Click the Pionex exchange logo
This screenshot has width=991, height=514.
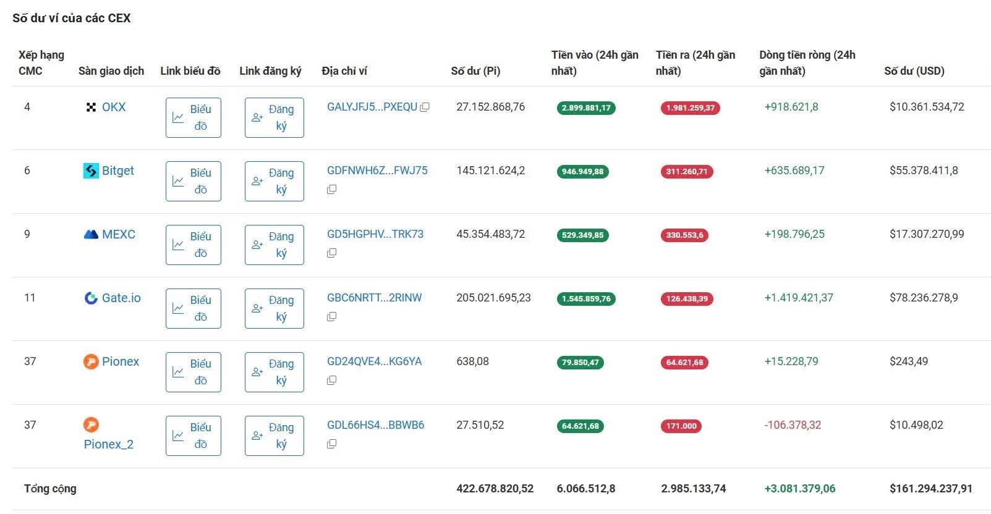[x=91, y=361]
